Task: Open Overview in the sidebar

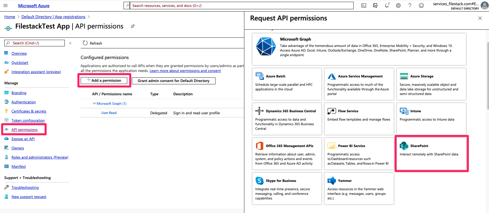Action: pyautogui.click(x=19, y=54)
